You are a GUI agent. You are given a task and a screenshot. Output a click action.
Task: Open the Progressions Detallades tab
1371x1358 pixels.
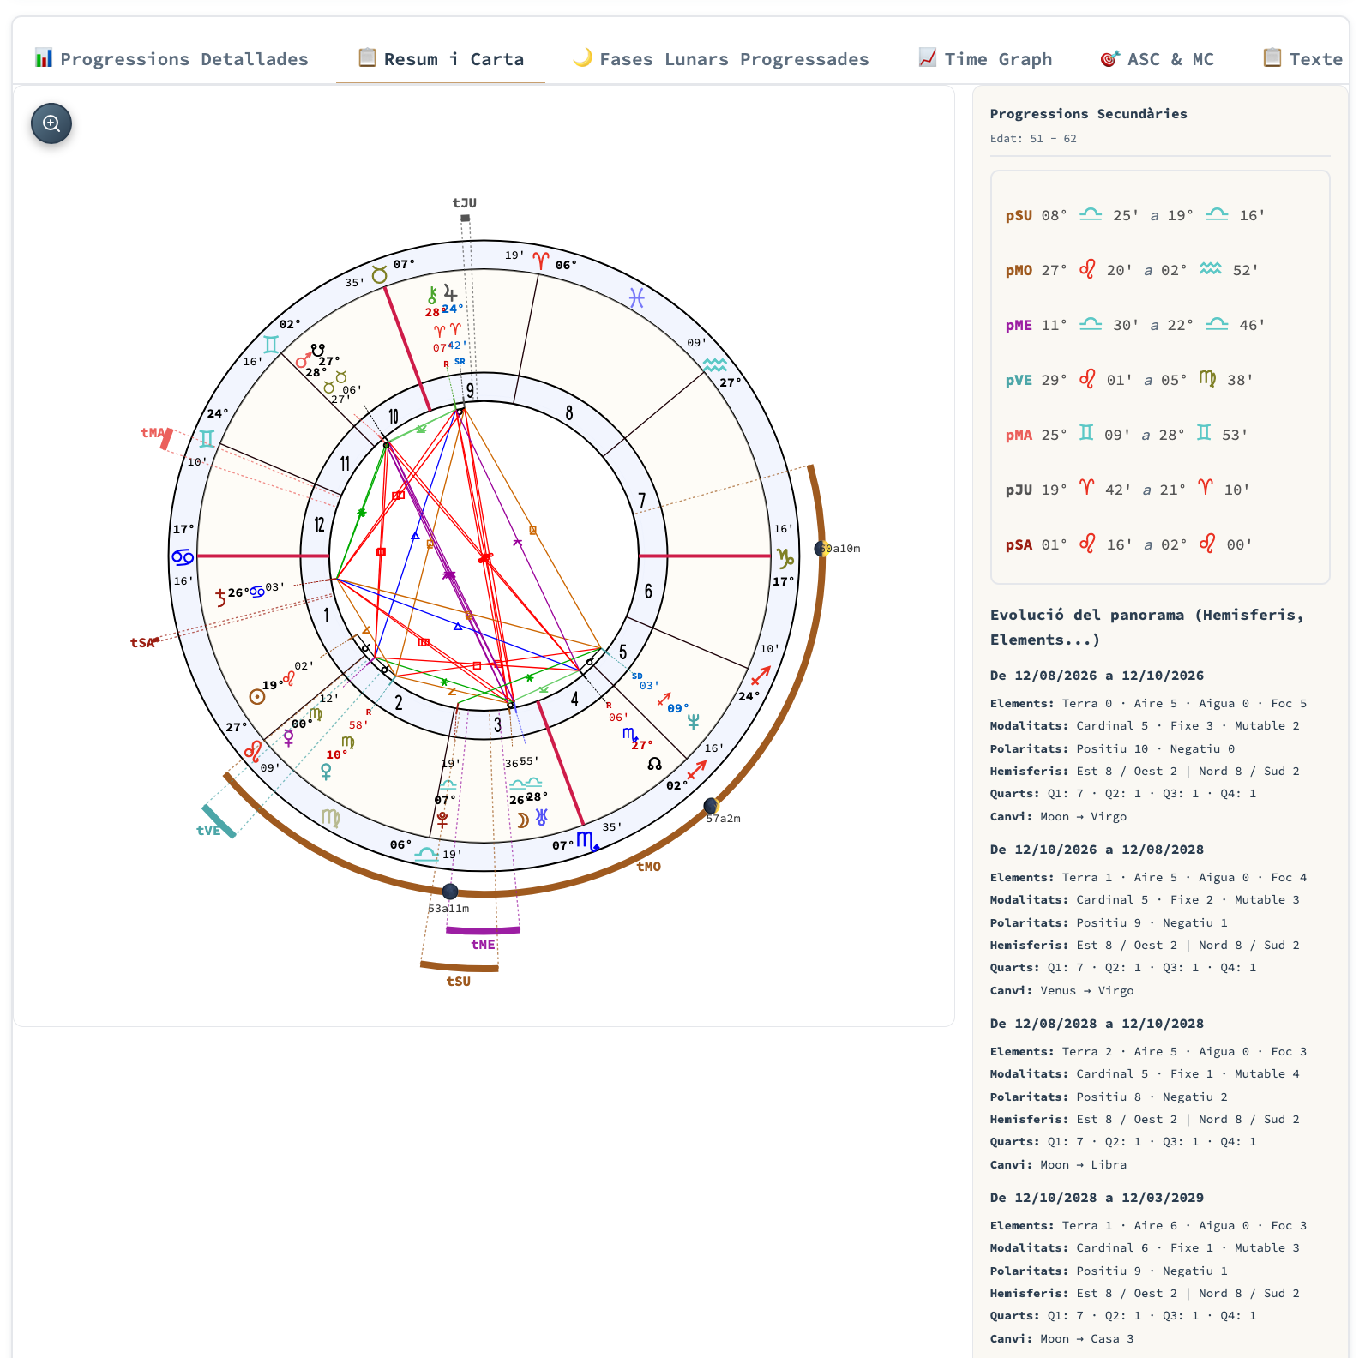(171, 59)
